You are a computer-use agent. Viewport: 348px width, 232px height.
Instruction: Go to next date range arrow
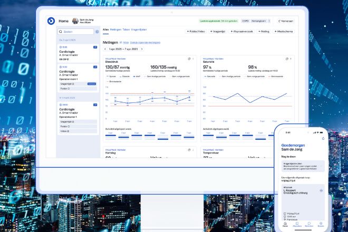click(x=142, y=49)
